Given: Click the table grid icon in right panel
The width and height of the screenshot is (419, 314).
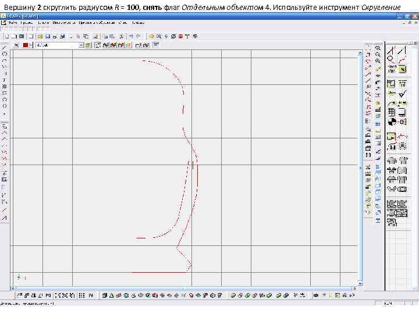Looking at the screenshot, I should point(391,112).
